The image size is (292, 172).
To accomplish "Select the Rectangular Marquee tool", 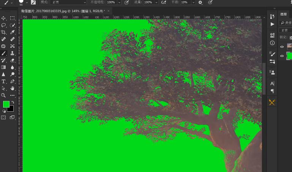I will [x=12, y=18].
